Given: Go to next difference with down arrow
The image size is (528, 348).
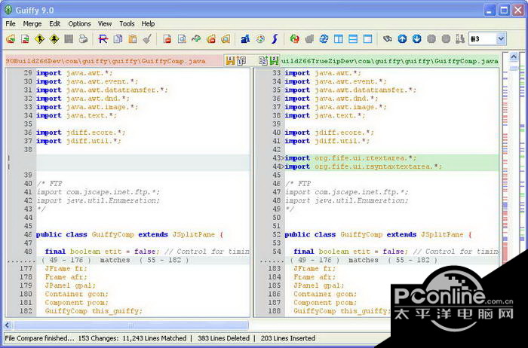Looking at the screenshot, I should click(x=416, y=38).
